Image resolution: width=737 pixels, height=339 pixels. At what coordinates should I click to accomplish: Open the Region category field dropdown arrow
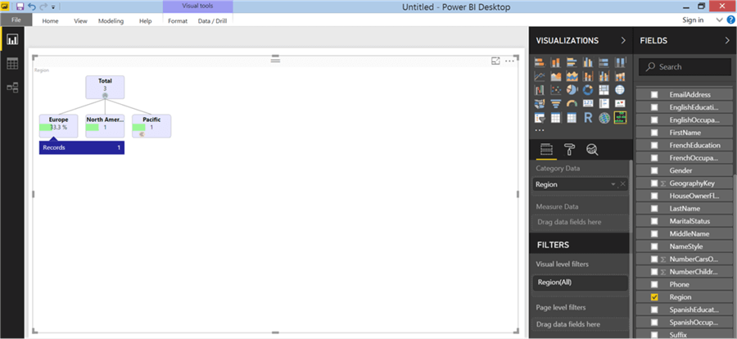click(x=613, y=185)
